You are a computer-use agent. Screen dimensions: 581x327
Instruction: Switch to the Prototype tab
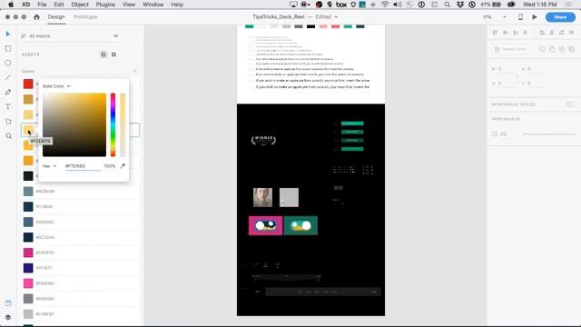85,17
